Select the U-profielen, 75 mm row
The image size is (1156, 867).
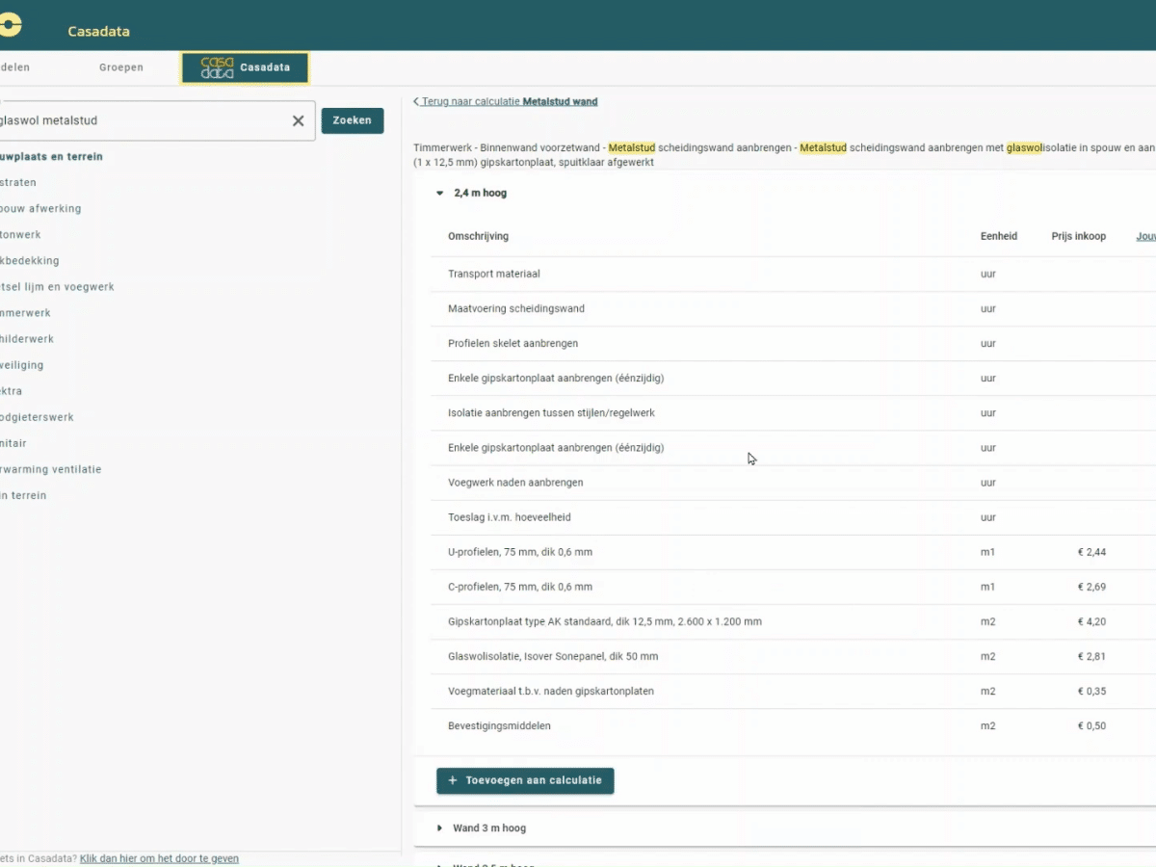point(794,552)
